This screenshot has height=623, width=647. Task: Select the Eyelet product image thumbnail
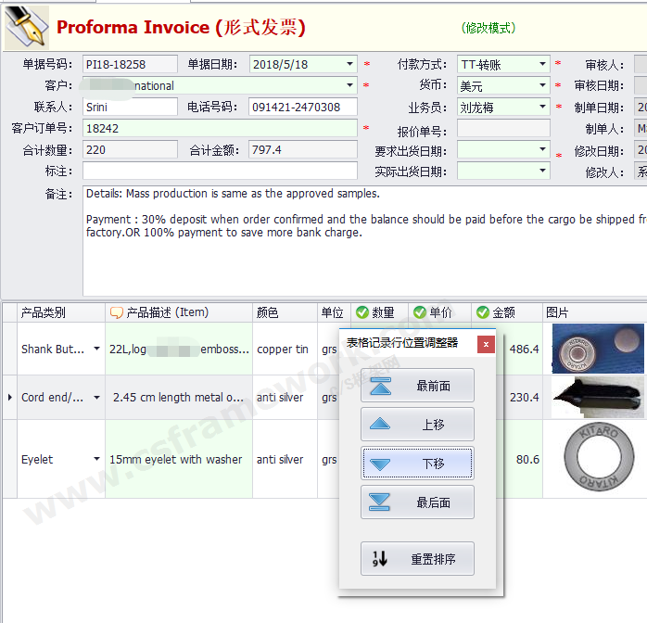[x=592, y=459]
